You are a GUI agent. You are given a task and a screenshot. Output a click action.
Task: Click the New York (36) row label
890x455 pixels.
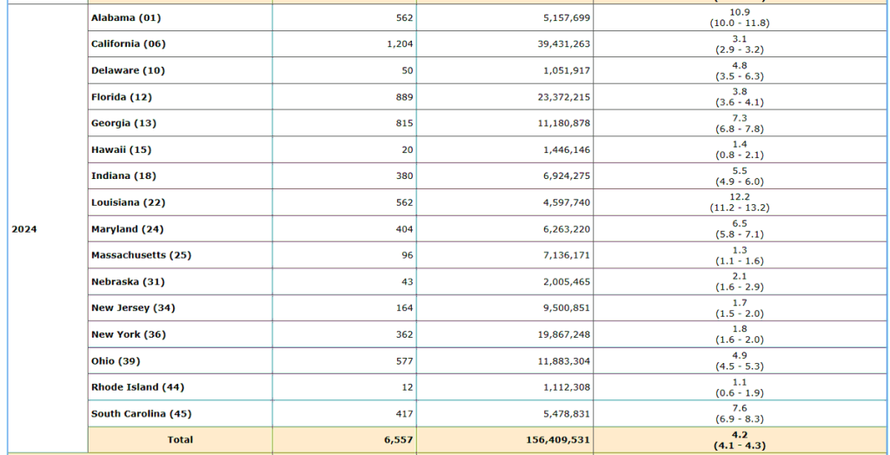128,334
